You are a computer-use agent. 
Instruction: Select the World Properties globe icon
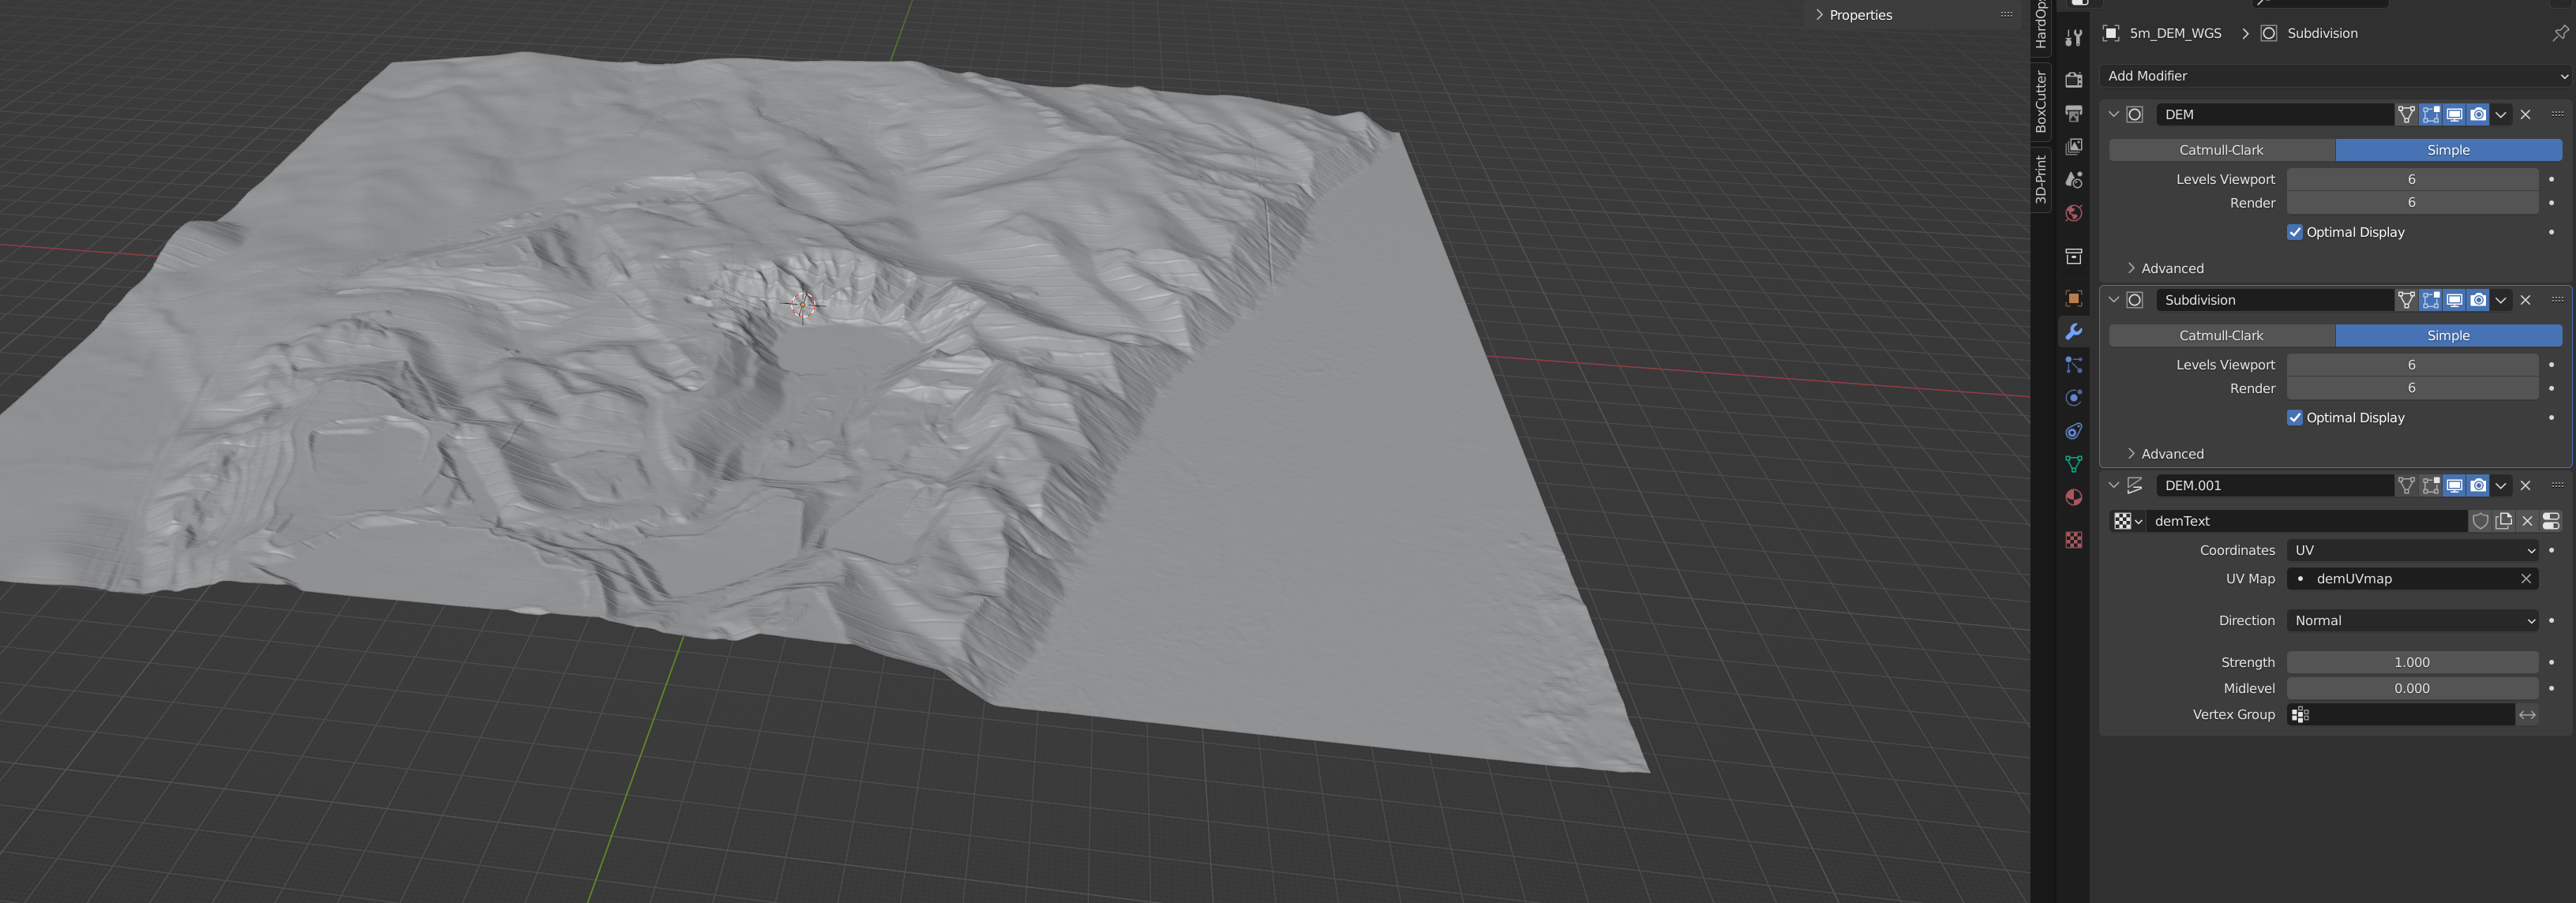tap(2073, 214)
